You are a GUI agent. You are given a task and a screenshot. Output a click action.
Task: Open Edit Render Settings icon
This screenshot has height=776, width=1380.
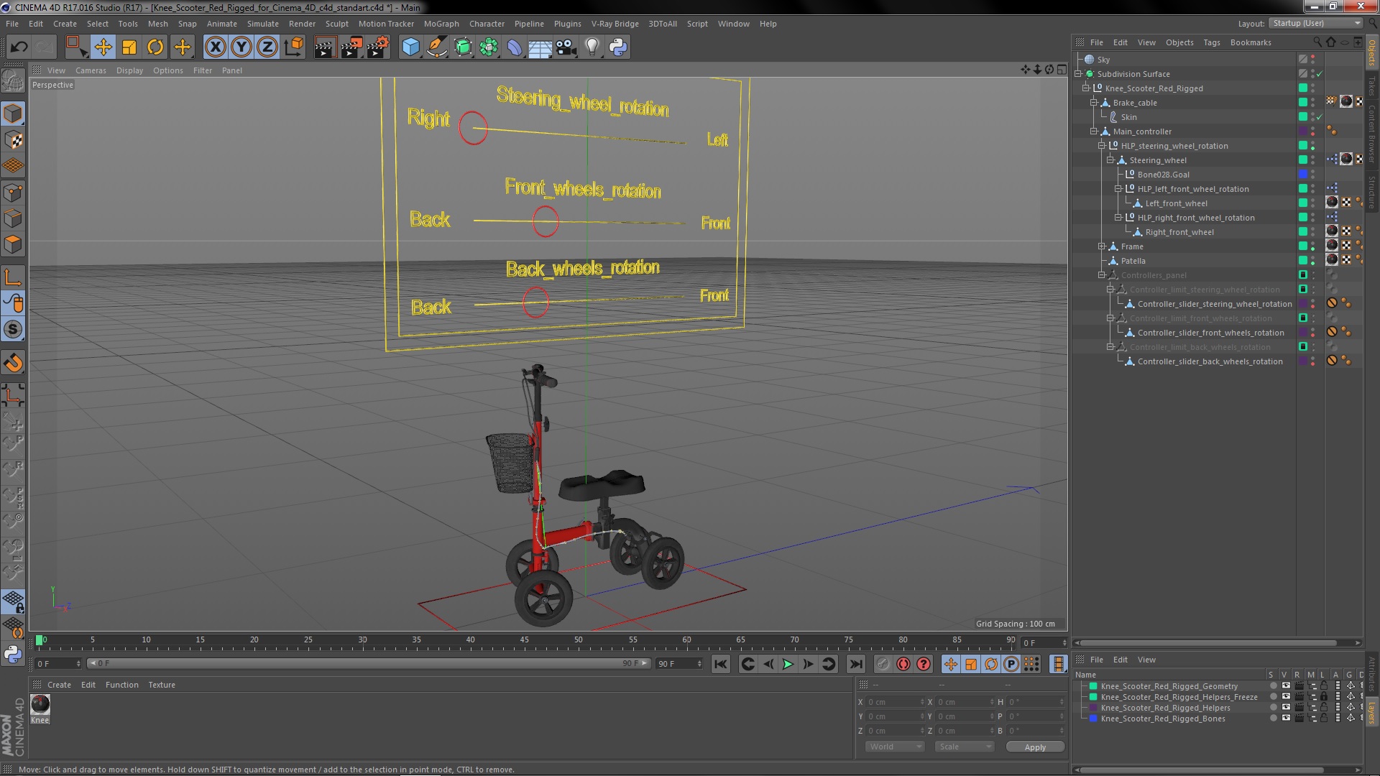tap(378, 47)
